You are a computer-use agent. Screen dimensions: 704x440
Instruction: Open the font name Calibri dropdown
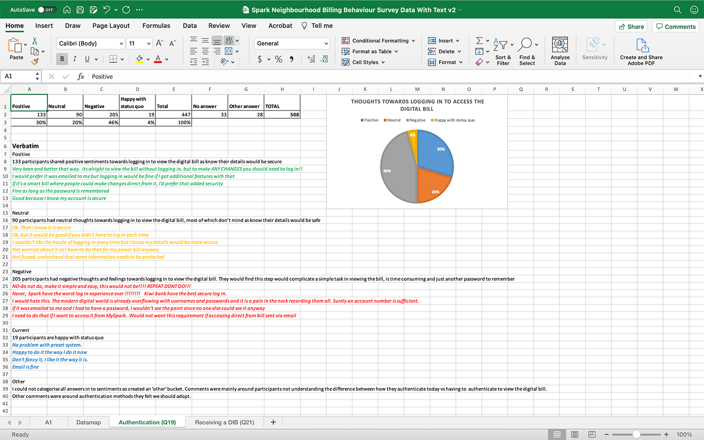[x=121, y=44]
